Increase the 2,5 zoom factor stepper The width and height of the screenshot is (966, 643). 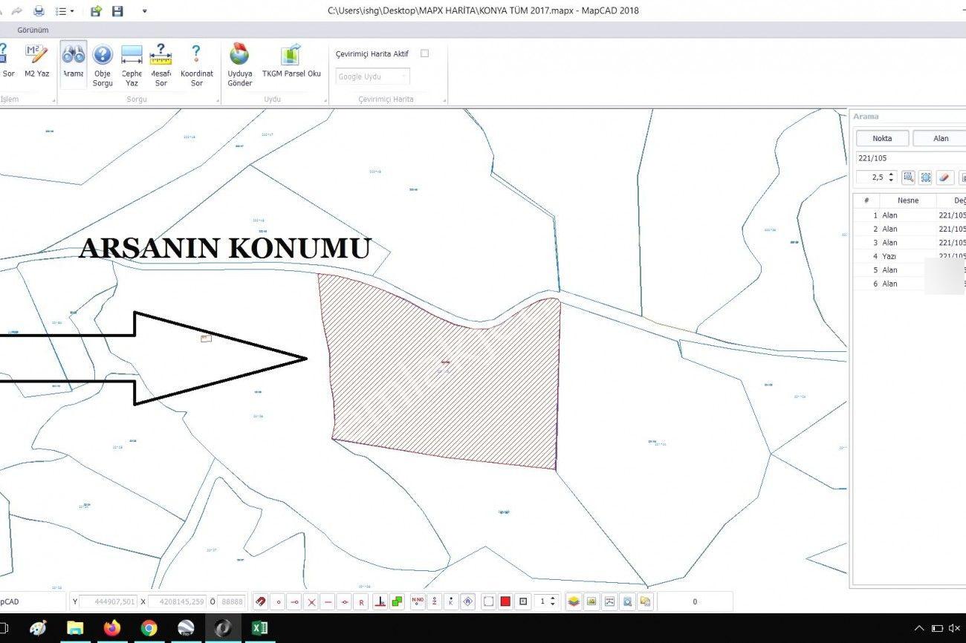click(892, 174)
